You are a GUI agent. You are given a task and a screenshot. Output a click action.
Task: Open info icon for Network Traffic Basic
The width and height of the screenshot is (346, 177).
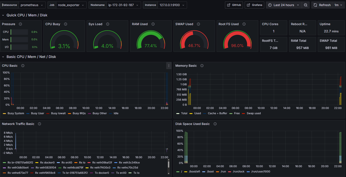pos(39,124)
